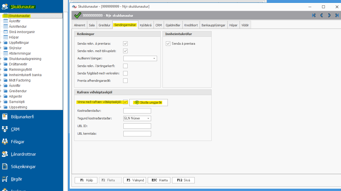Click the green checkmark status icon
Screen dimensions: 341x191
[x=77, y=15]
